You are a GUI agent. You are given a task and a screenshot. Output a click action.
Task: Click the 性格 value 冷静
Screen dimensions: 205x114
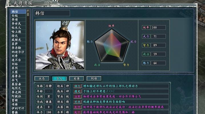point(49,86)
